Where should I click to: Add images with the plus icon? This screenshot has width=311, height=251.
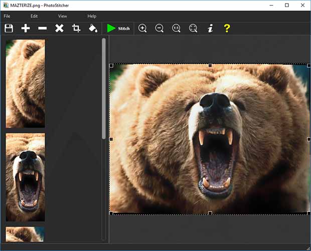click(x=26, y=29)
